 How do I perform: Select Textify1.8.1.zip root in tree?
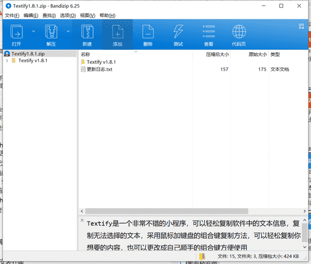pos(28,54)
